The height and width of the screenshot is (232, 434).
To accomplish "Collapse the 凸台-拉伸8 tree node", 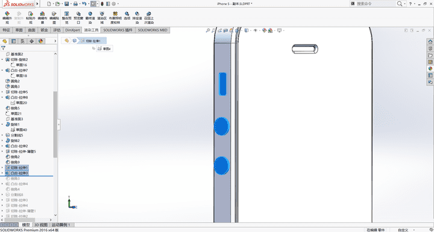I will 2,97.
